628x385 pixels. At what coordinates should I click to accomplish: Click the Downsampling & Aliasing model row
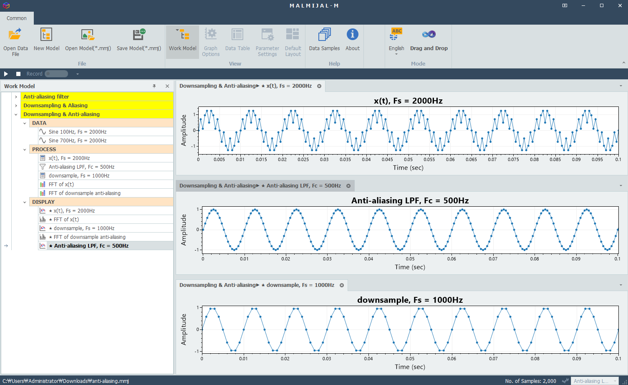(x=97, y=105)
